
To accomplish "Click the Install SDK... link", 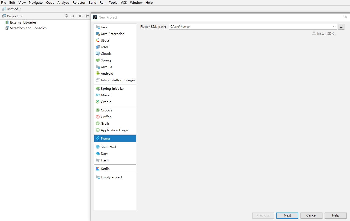I will click(324, 34).
